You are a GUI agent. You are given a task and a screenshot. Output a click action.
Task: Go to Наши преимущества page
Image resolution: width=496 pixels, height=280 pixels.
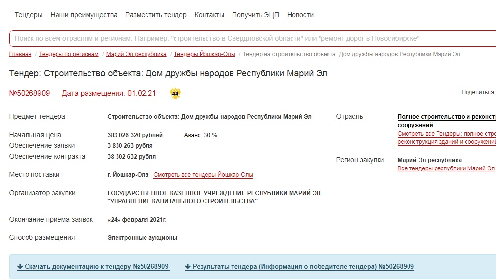pos(84,15)
